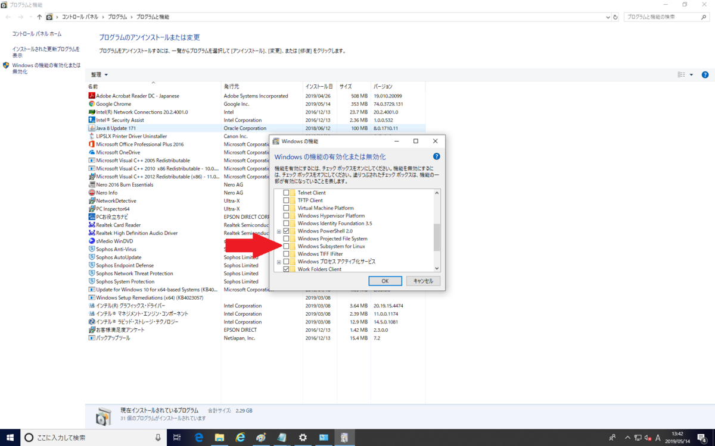The height and width of the screenshot is (446, 715).
Task: Open Microsoft Edge from the taskbar
Action: [200, 437]
